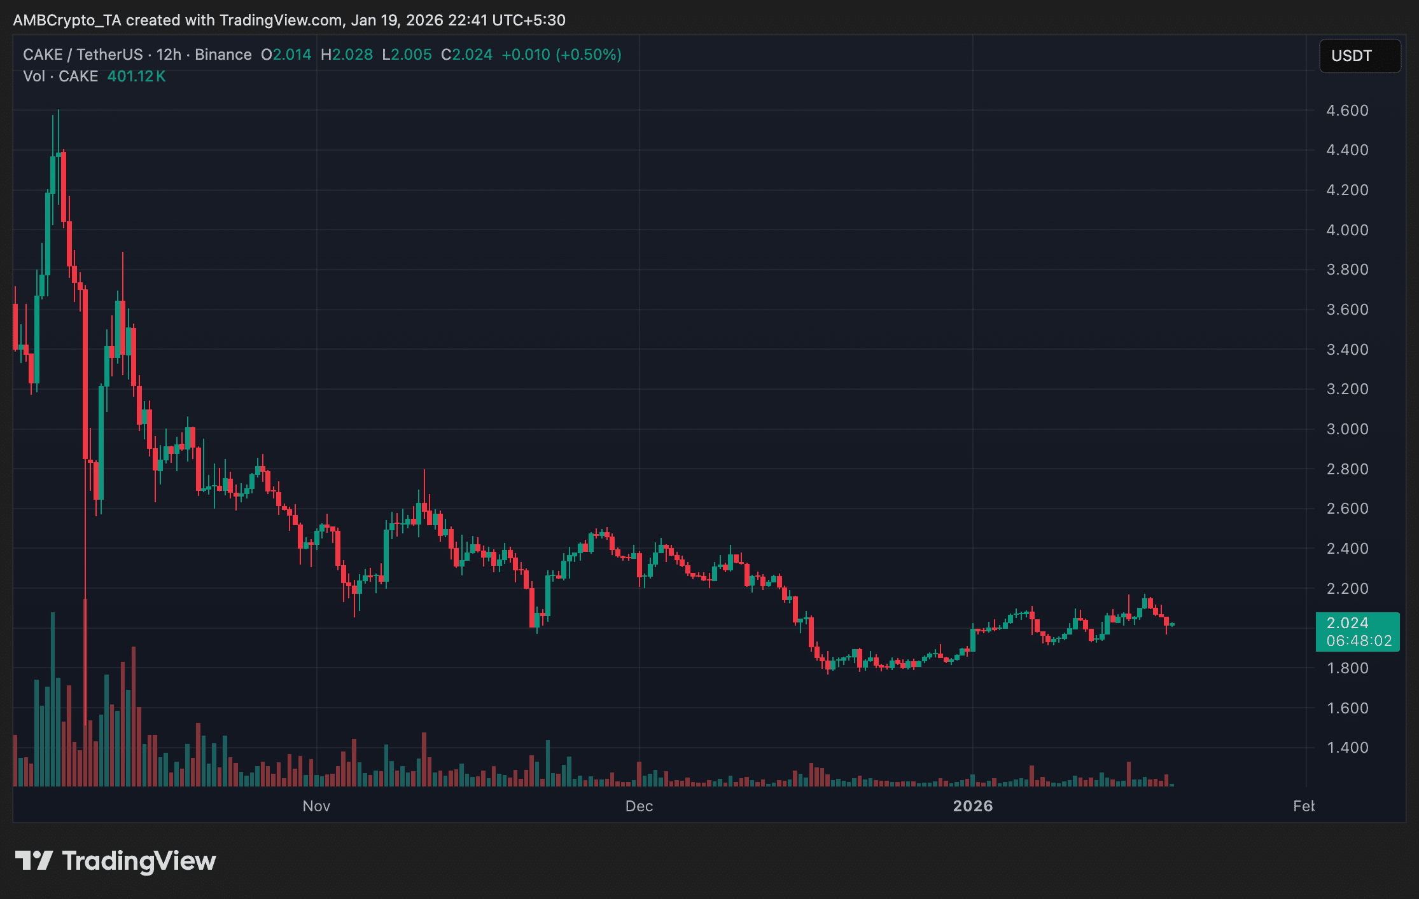Open the USDT currency selector

pos(1359,56)
